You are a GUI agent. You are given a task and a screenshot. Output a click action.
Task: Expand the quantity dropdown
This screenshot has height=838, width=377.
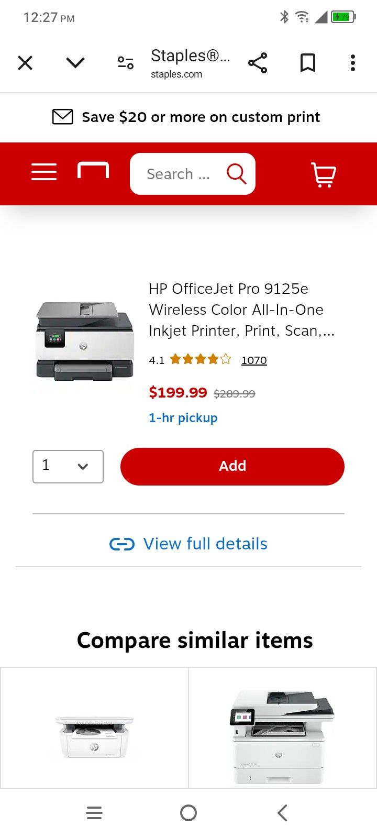click(68, 466)
